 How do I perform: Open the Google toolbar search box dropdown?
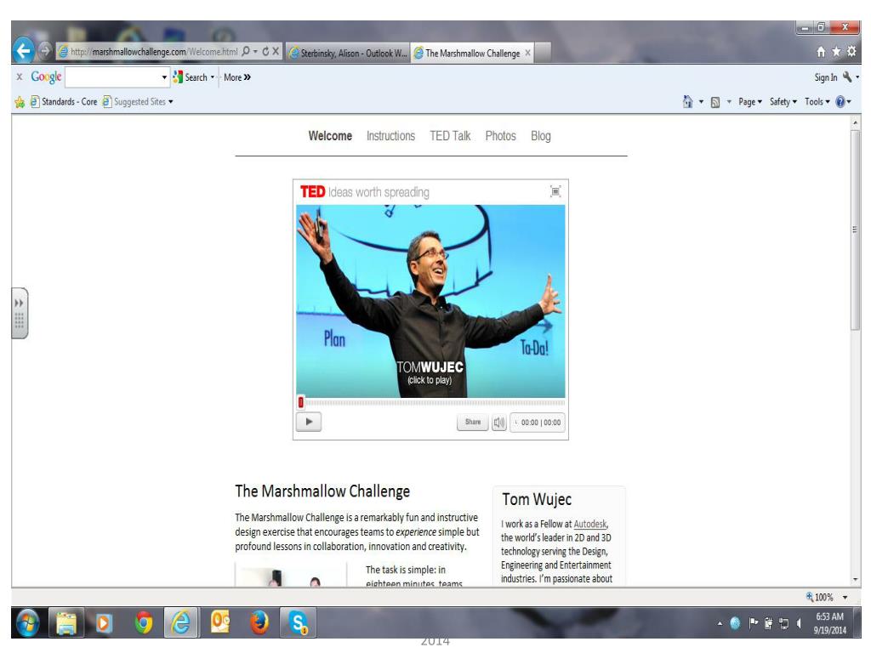pyautogui.click(x=164, y=77)
